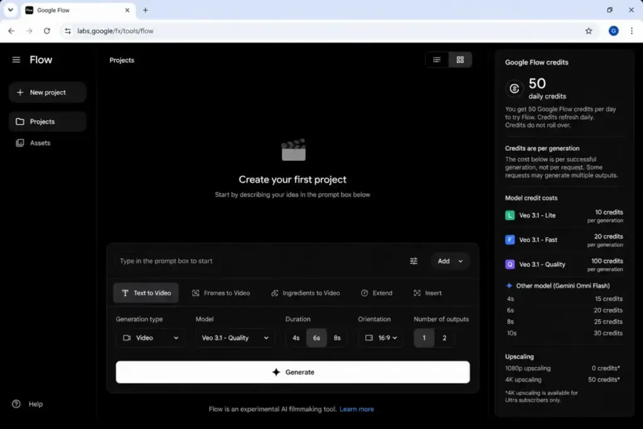Click the browser forward arrow

tap(29, 31)
